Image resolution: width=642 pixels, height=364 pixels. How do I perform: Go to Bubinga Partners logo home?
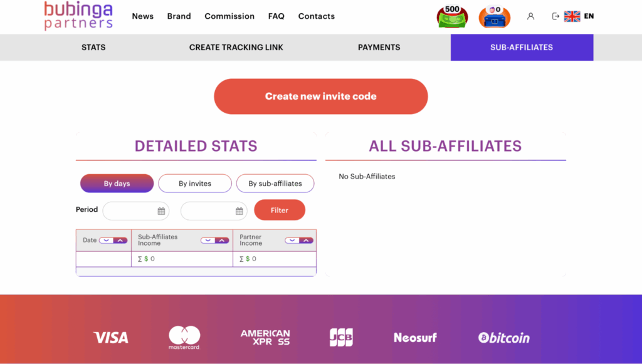78,16
